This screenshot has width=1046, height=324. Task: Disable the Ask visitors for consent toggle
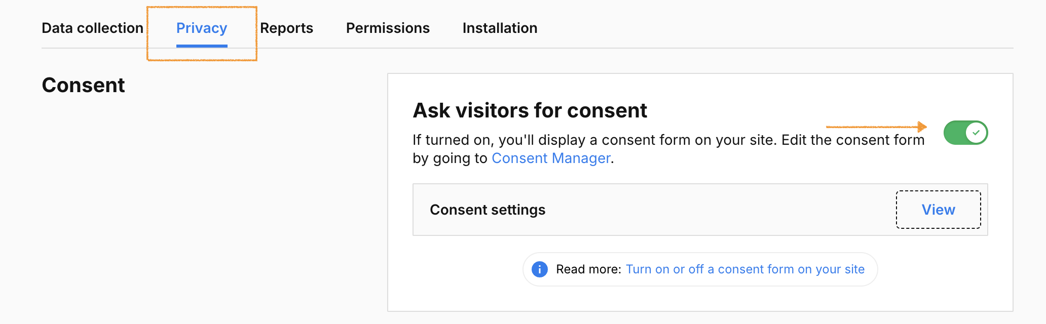pyautogui.click(x=965, y=133)
